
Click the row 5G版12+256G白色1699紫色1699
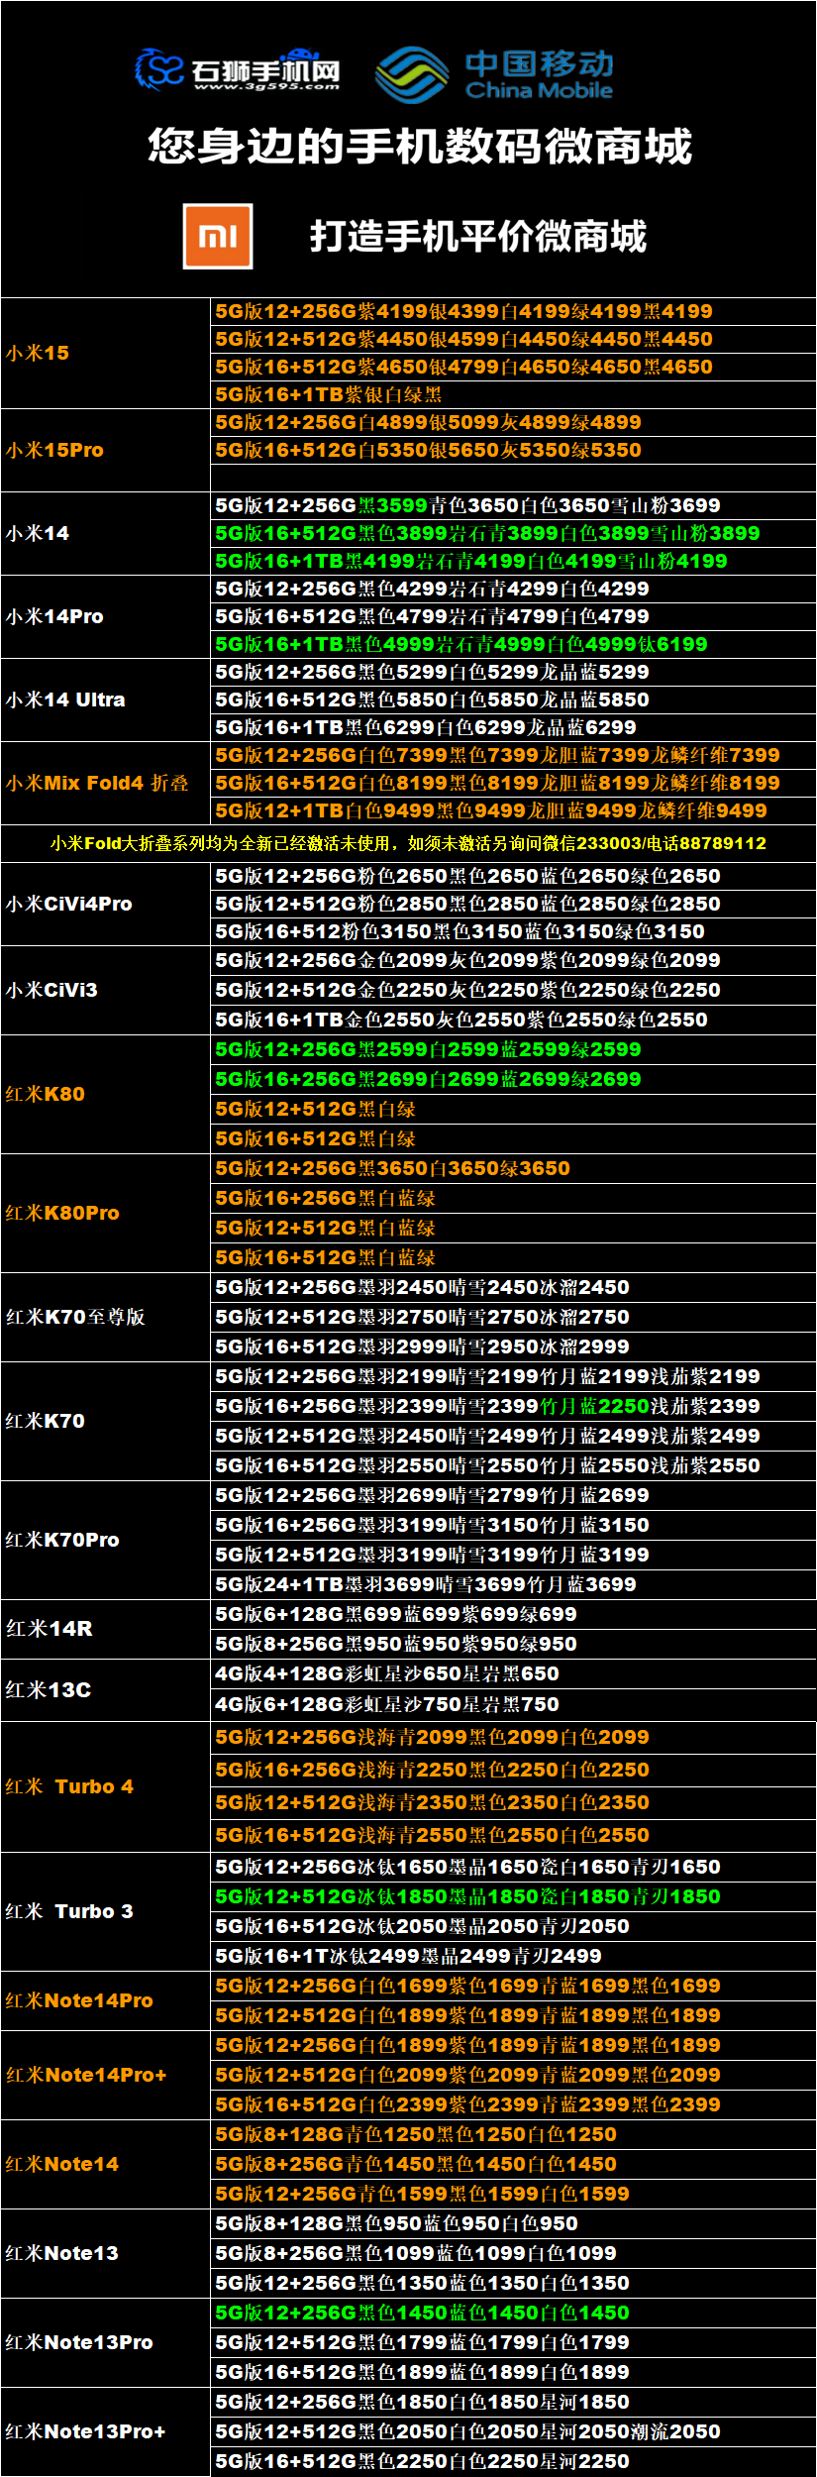tap(513, 1986)
